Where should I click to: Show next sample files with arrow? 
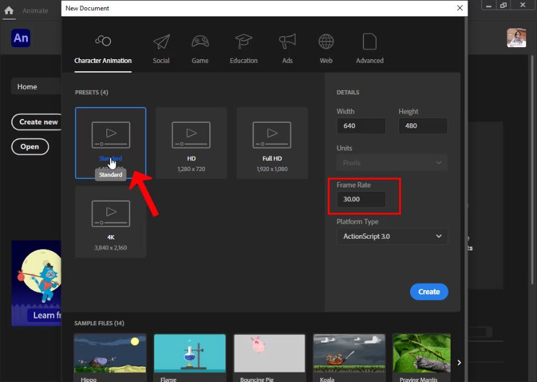click(459, 363)
